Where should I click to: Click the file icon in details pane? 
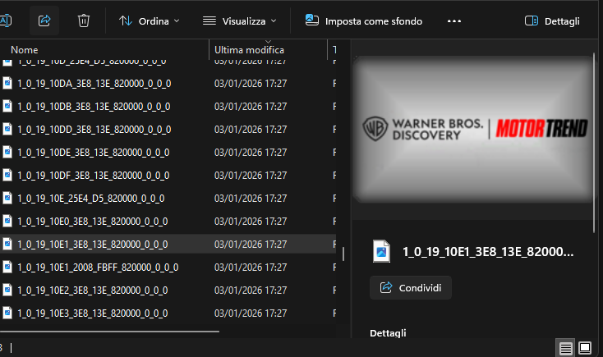(381, 251)
